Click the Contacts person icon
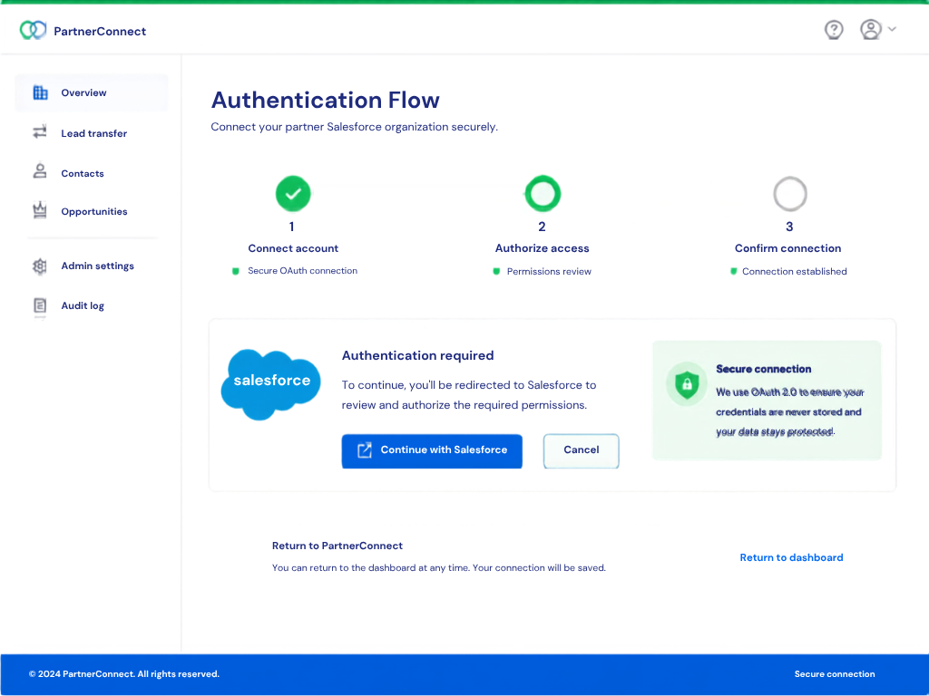 (40, 171)
